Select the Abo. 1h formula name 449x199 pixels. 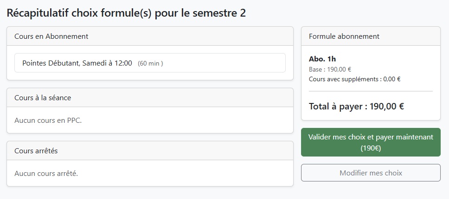[322, 59]
